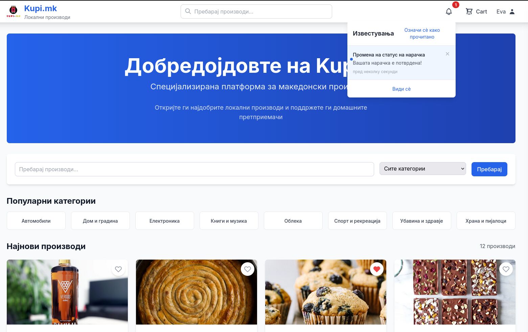
Task: Click the notification bell icon
Action: pyautogui.click(x=449, y=12)
